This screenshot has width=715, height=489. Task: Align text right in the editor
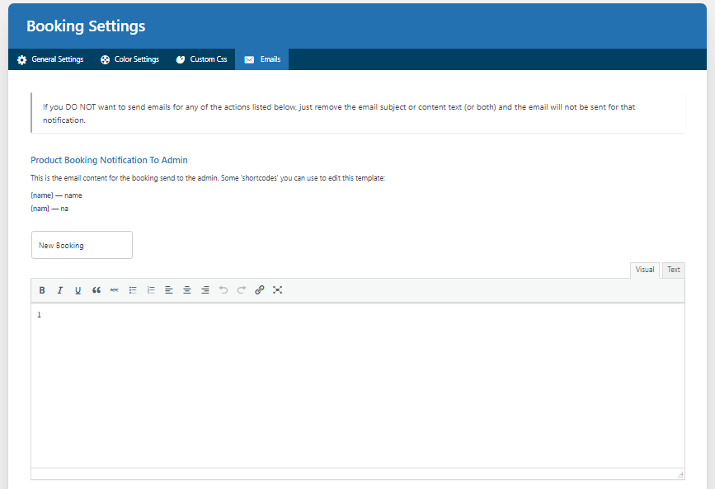205,290
